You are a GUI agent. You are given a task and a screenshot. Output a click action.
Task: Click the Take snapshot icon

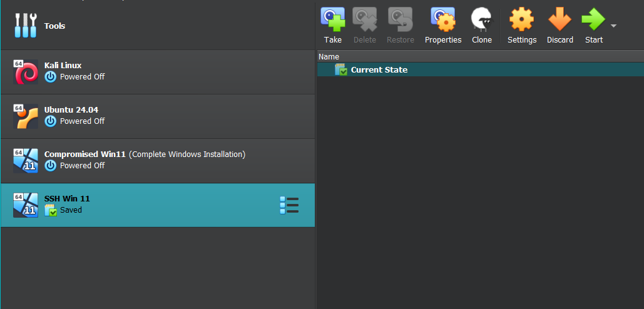point(333,20)
